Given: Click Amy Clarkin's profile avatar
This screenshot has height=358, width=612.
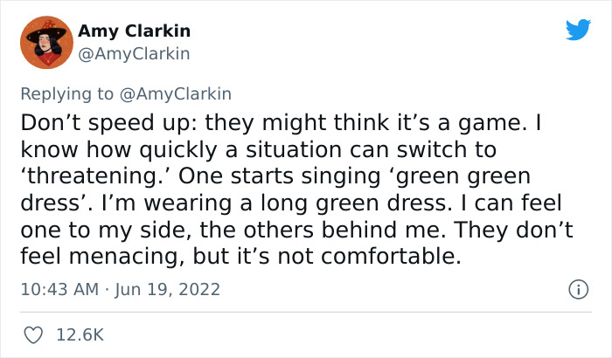Looking at the screenshot, I should click(x=45, y=42).
